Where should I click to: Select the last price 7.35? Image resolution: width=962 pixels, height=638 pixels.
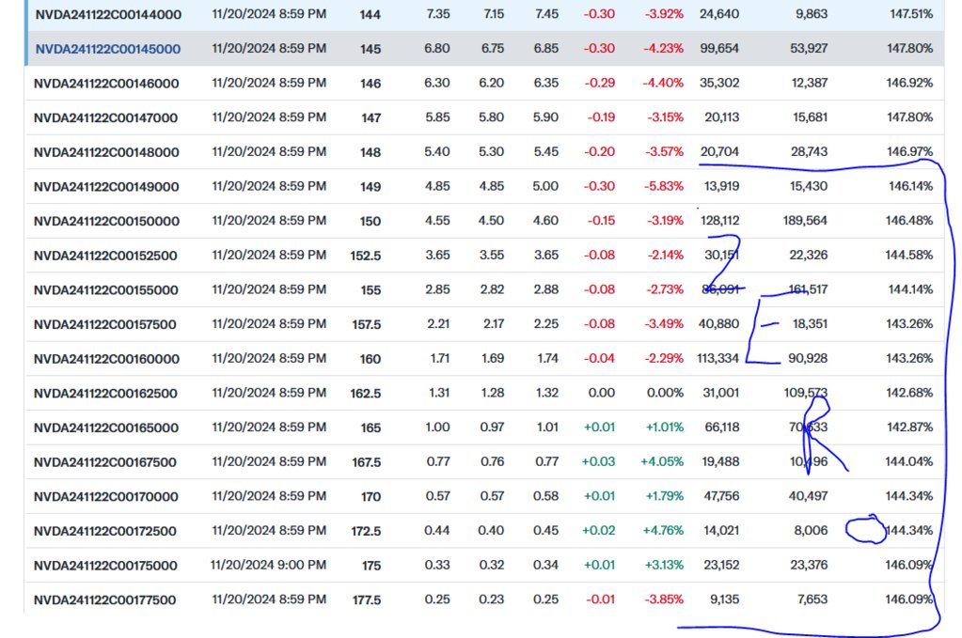(438, 13)
